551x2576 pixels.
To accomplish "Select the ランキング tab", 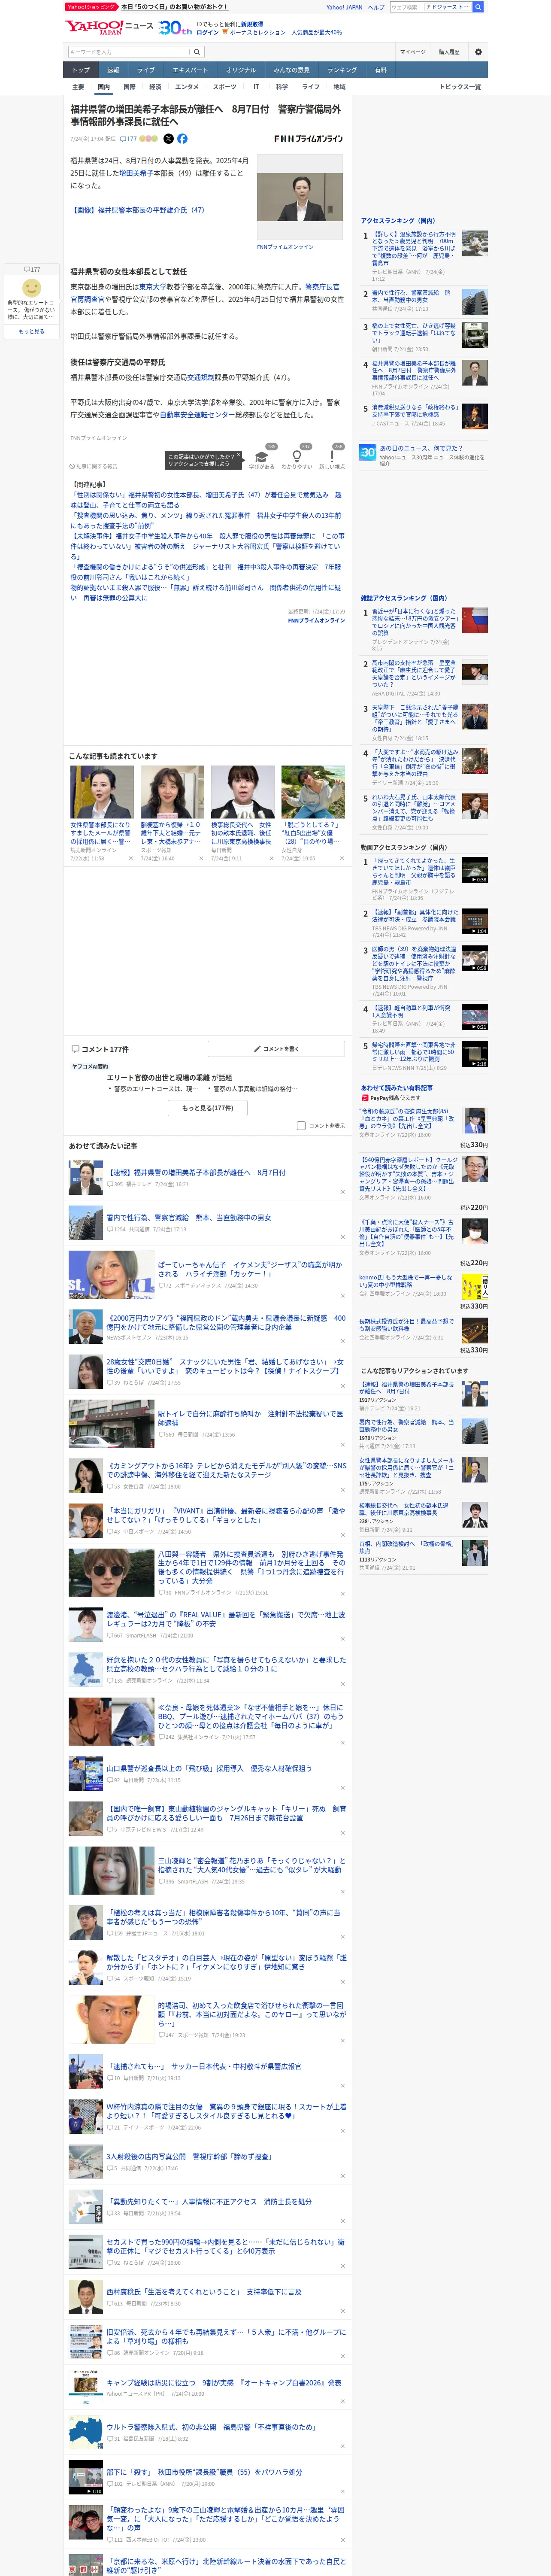I will (x=342, y=70).
